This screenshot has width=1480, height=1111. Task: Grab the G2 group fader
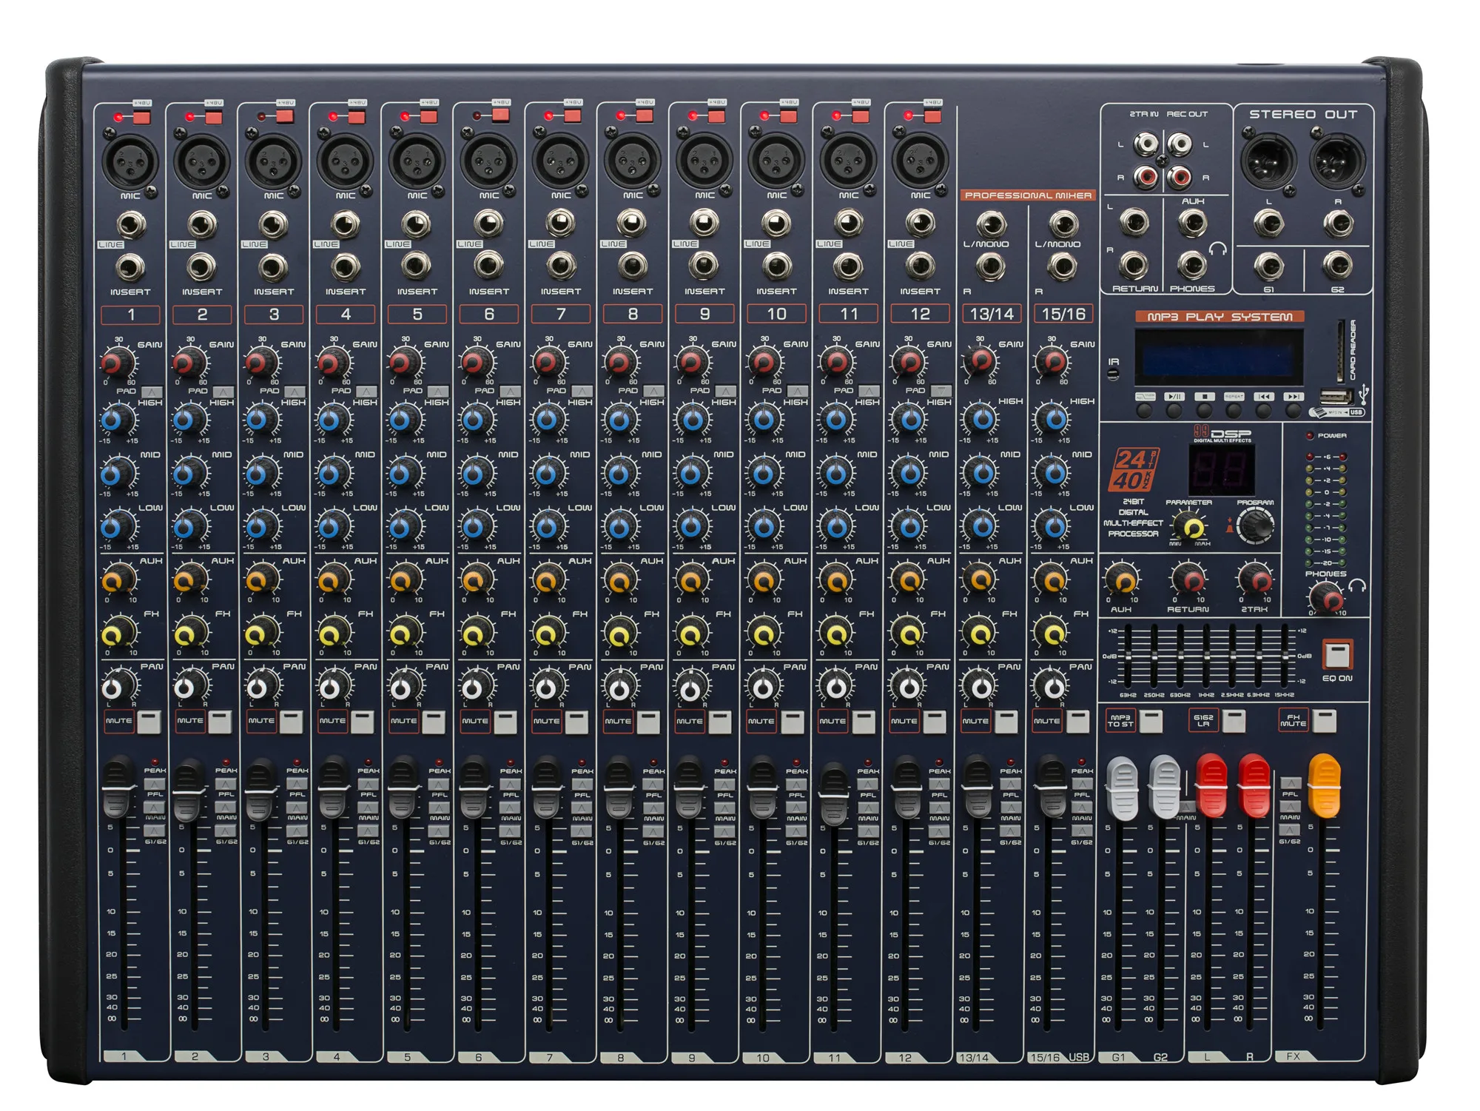(x=1165, y=787)
